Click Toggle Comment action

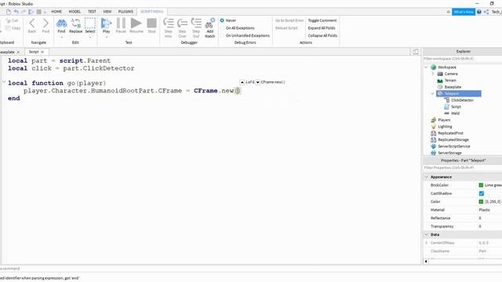322,20
